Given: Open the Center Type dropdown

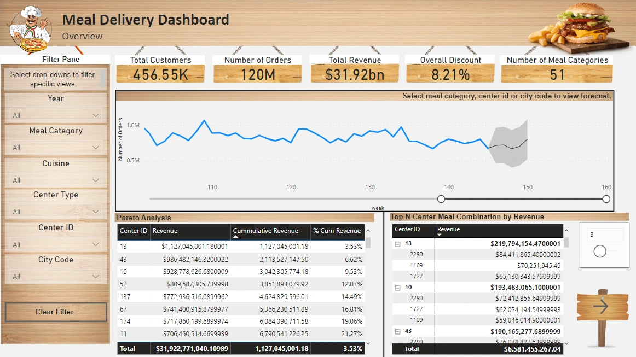Looking at the screenshot, I should click(56, 212).
